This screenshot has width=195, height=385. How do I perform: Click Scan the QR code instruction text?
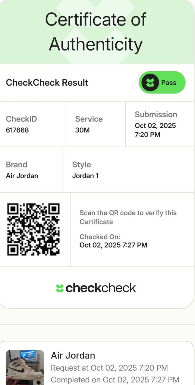(128, 217)
